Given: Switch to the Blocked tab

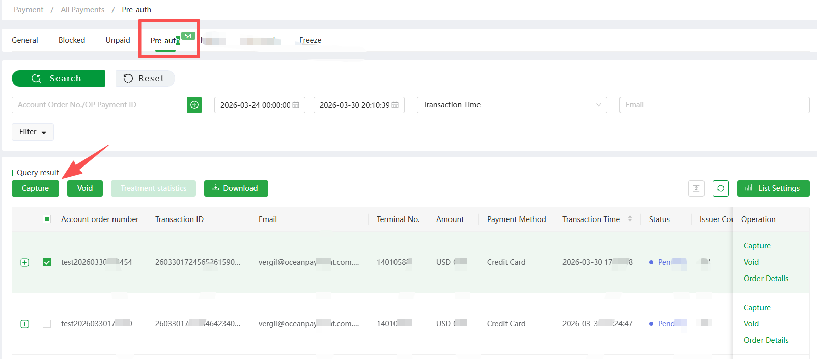Looking at the screenshot, I should pos(72,40).
